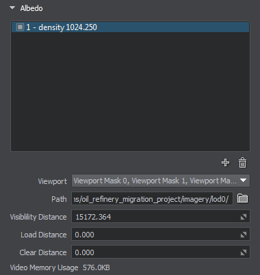The image size is (260, 275).
Task: Click the Clear Distance label
Action: [43, 252]
